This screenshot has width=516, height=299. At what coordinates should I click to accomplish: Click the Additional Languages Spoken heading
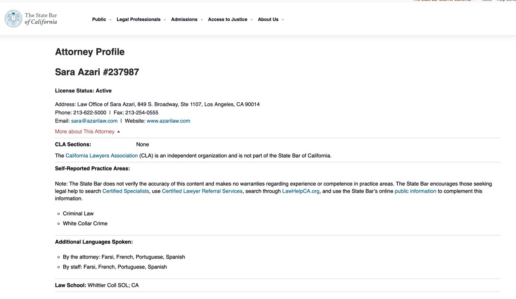pyautogui.click(x=94, y=242)
